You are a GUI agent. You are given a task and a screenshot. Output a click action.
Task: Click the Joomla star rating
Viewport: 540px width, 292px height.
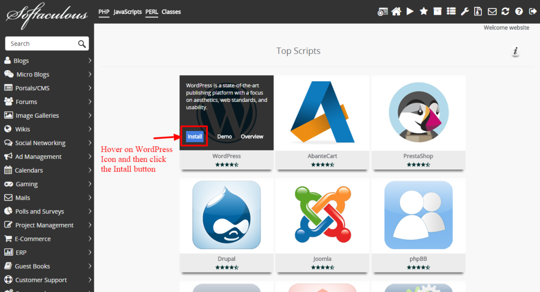click(322, 267)
